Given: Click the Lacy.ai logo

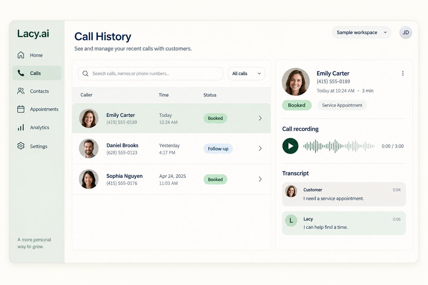Looking at the screenshot, I should pos(33,34).
